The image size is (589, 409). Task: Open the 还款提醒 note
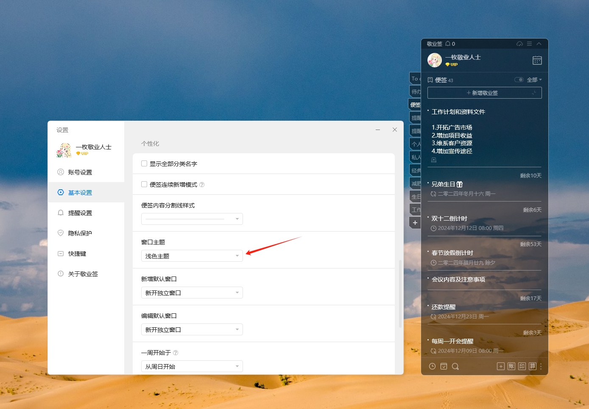click(443, 307)
